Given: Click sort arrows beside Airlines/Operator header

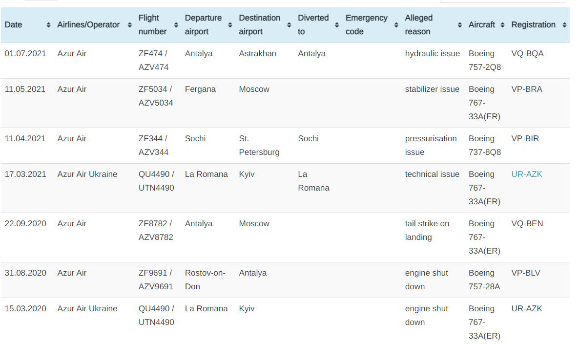Looking at the screenshot, I should pyautogui.click(x=129, y=25).
